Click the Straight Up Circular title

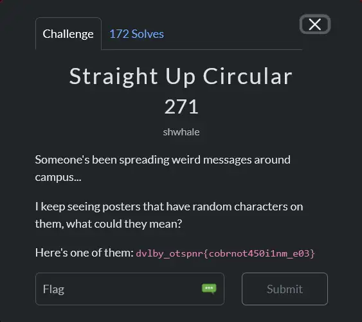click(181, 77)
